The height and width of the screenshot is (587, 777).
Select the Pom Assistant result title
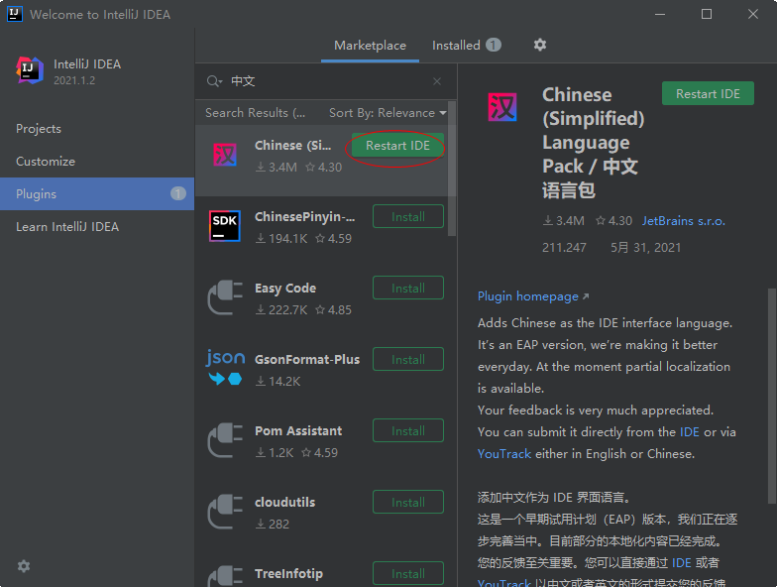point(298,430)
